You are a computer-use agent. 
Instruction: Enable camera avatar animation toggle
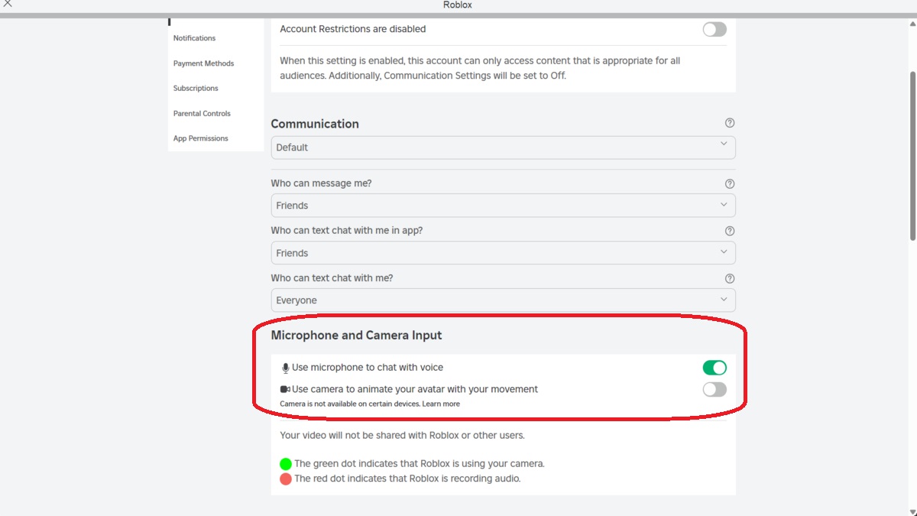(714, 389)
